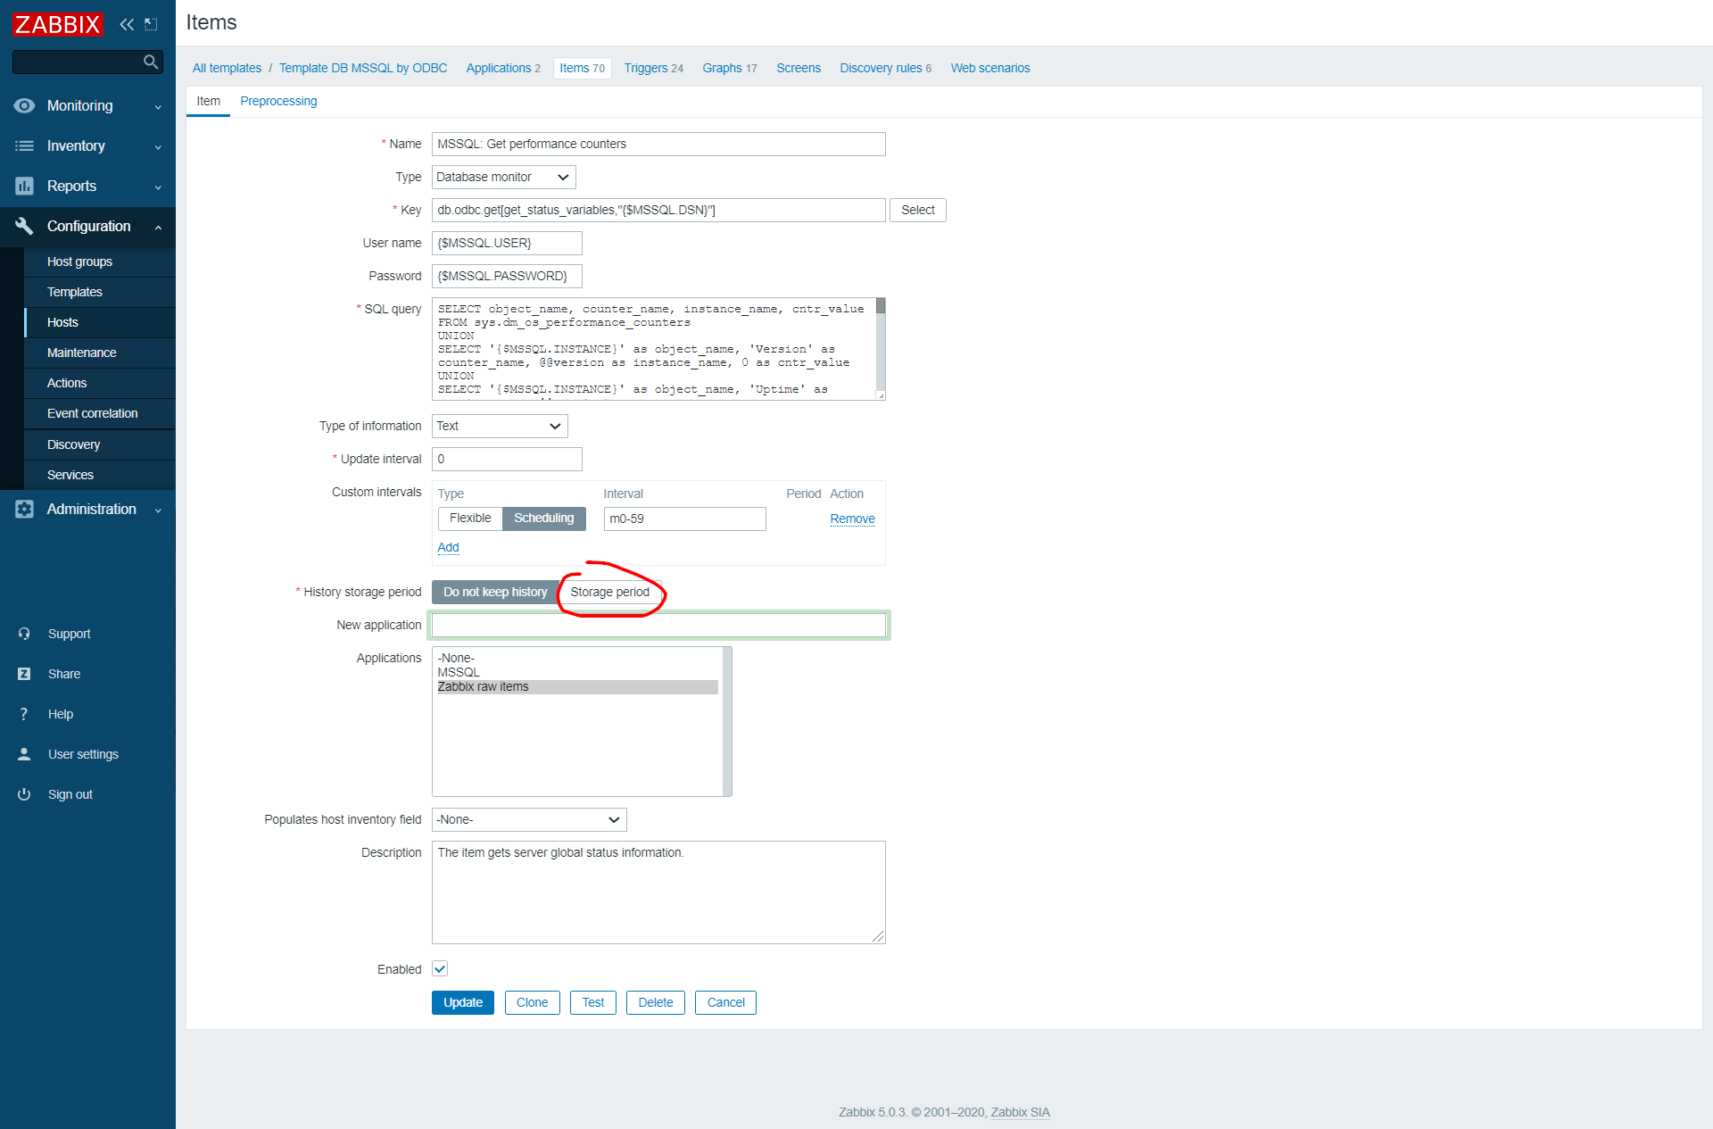This screenshot has width=1713, height=1129.
Task: Open the Type dropdown Database monitor
Action: click(x=503, y=177)
